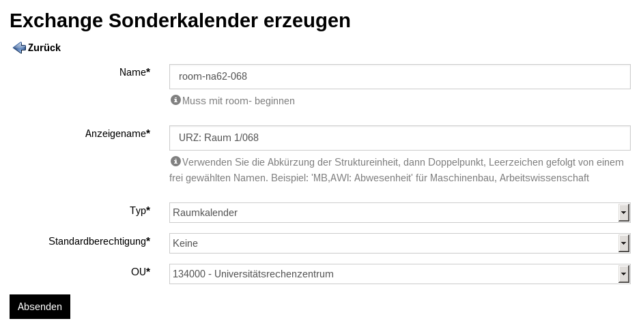The height and width of the screenshot is (336, 641).
Task: Submit the form with the Absenden button
Action: pyautogui.click(x=40, y=307)
